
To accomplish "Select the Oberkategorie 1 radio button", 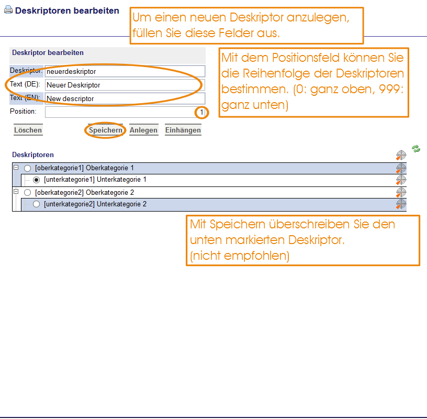I will tap(28, 168).
